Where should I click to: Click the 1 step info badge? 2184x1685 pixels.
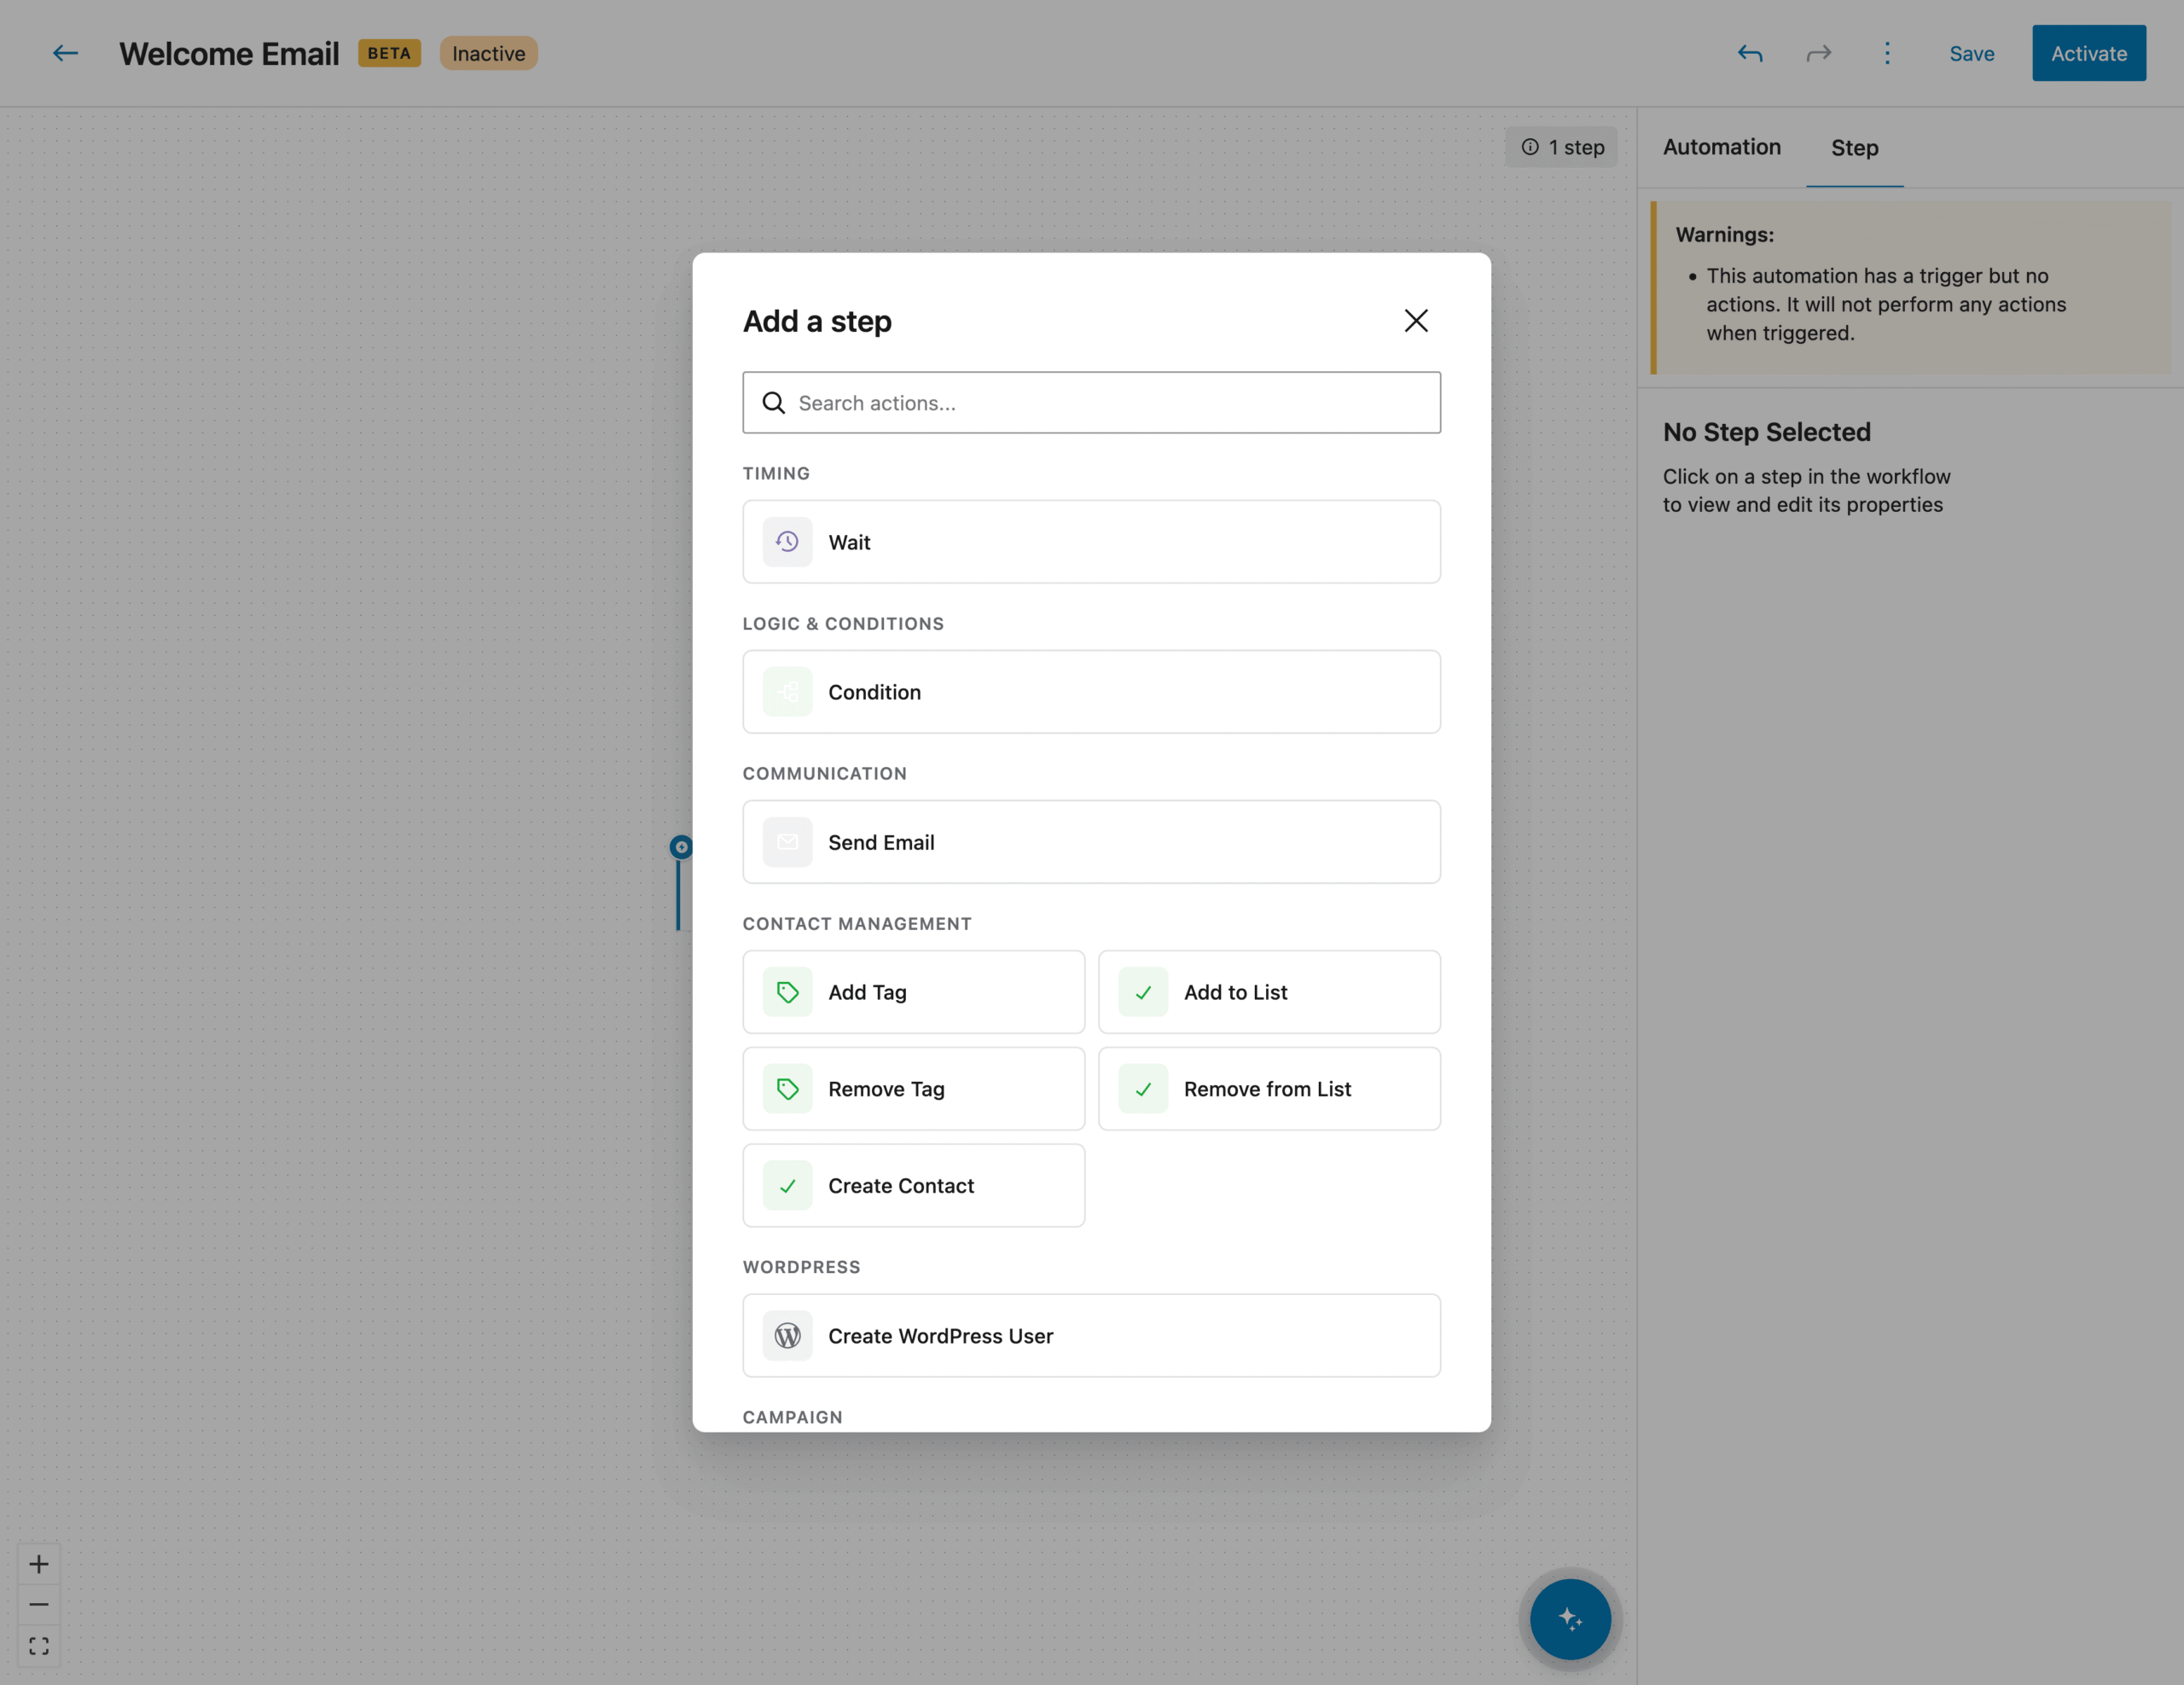[1562, 147]
